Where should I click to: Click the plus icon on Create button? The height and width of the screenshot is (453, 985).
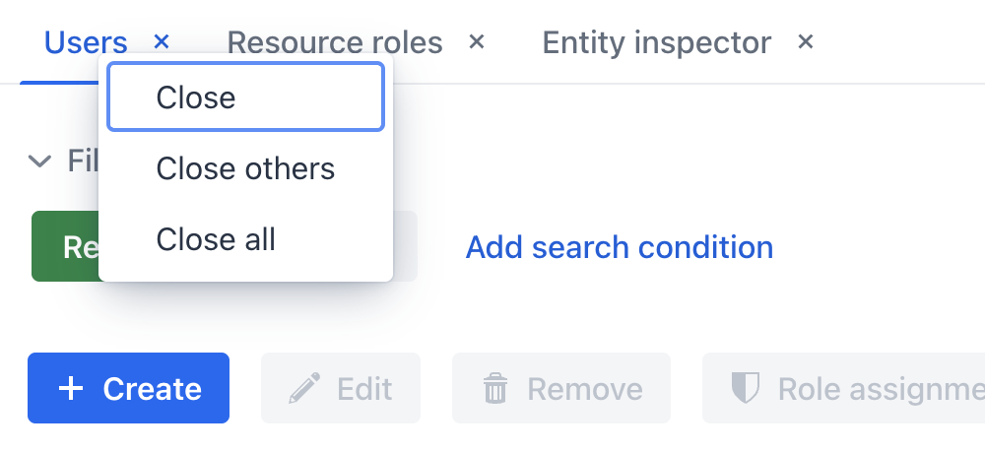pos(71,389)
